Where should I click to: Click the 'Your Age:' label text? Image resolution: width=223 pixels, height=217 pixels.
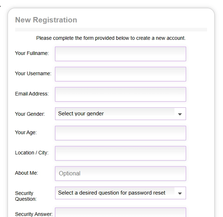[x=26, y=132]
